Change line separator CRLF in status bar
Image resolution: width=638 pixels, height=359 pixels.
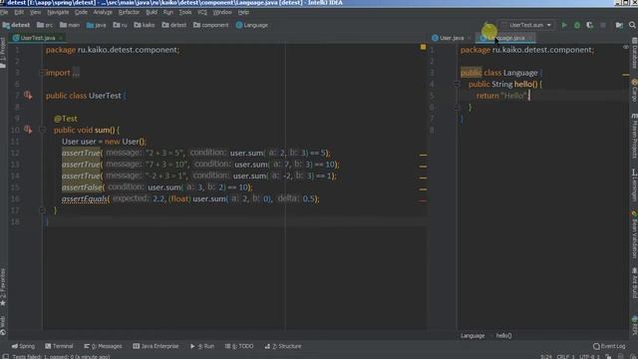tap(565, 357)
